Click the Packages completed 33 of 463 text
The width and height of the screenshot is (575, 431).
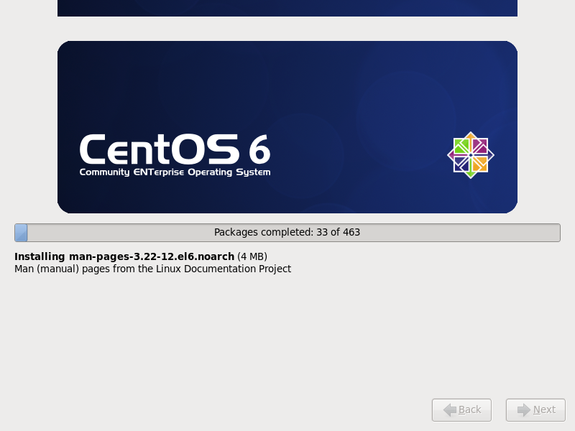tap(287, 232)
